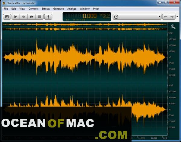Open file information via the i icon
181x142 pixels.
[48, 17]
